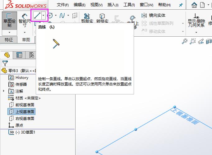Select the Line sketch tool
The image size is (212, 155).
tap(37, 16)
